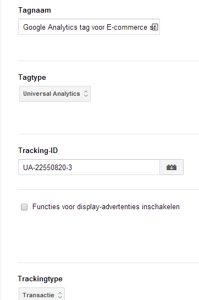Click the up-down arrows on Universal Analytics selector
Viewport: 199px width, 300px height.
[x=86, y=94]
